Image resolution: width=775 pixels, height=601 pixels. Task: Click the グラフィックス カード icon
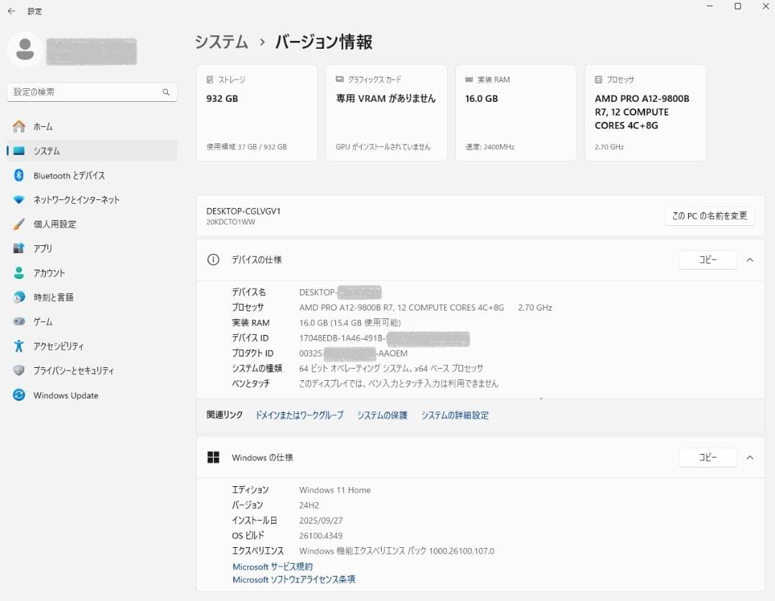pyautogui.click(x=339, y=80)
